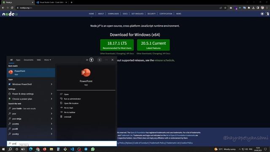
Task: Open the More filter dropdown
Action: (x=48, y=60)
